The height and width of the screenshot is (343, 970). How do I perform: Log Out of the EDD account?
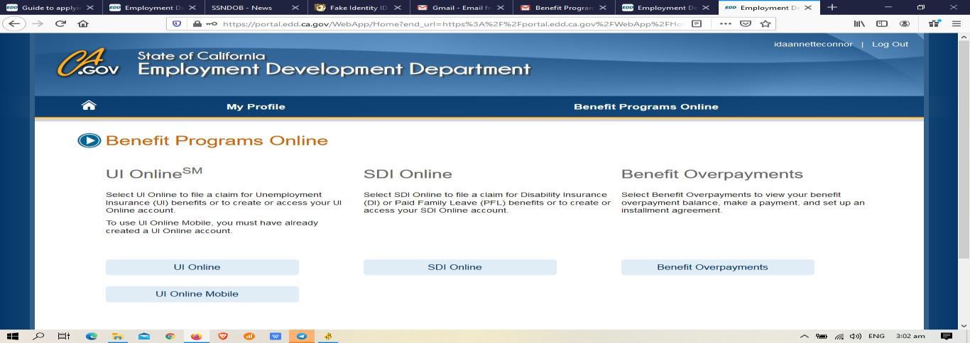pyautogui.click(x=890, y=44)
